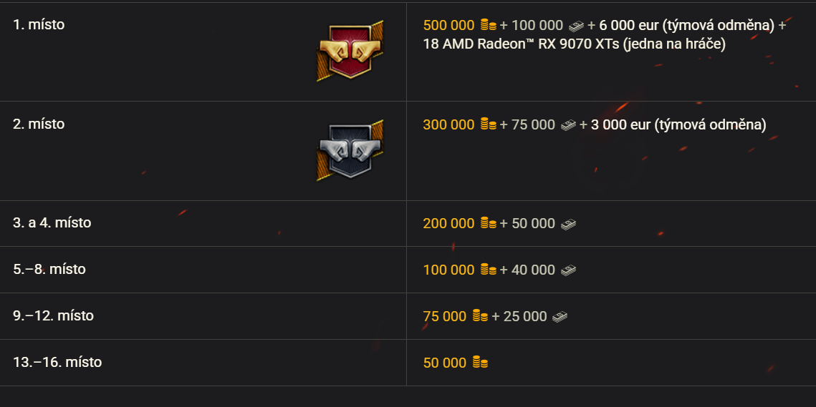Click the 2nd place silver fists badge

tap(350, 151)
